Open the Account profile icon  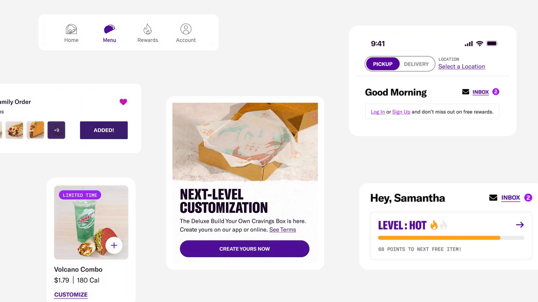(186, 29)
